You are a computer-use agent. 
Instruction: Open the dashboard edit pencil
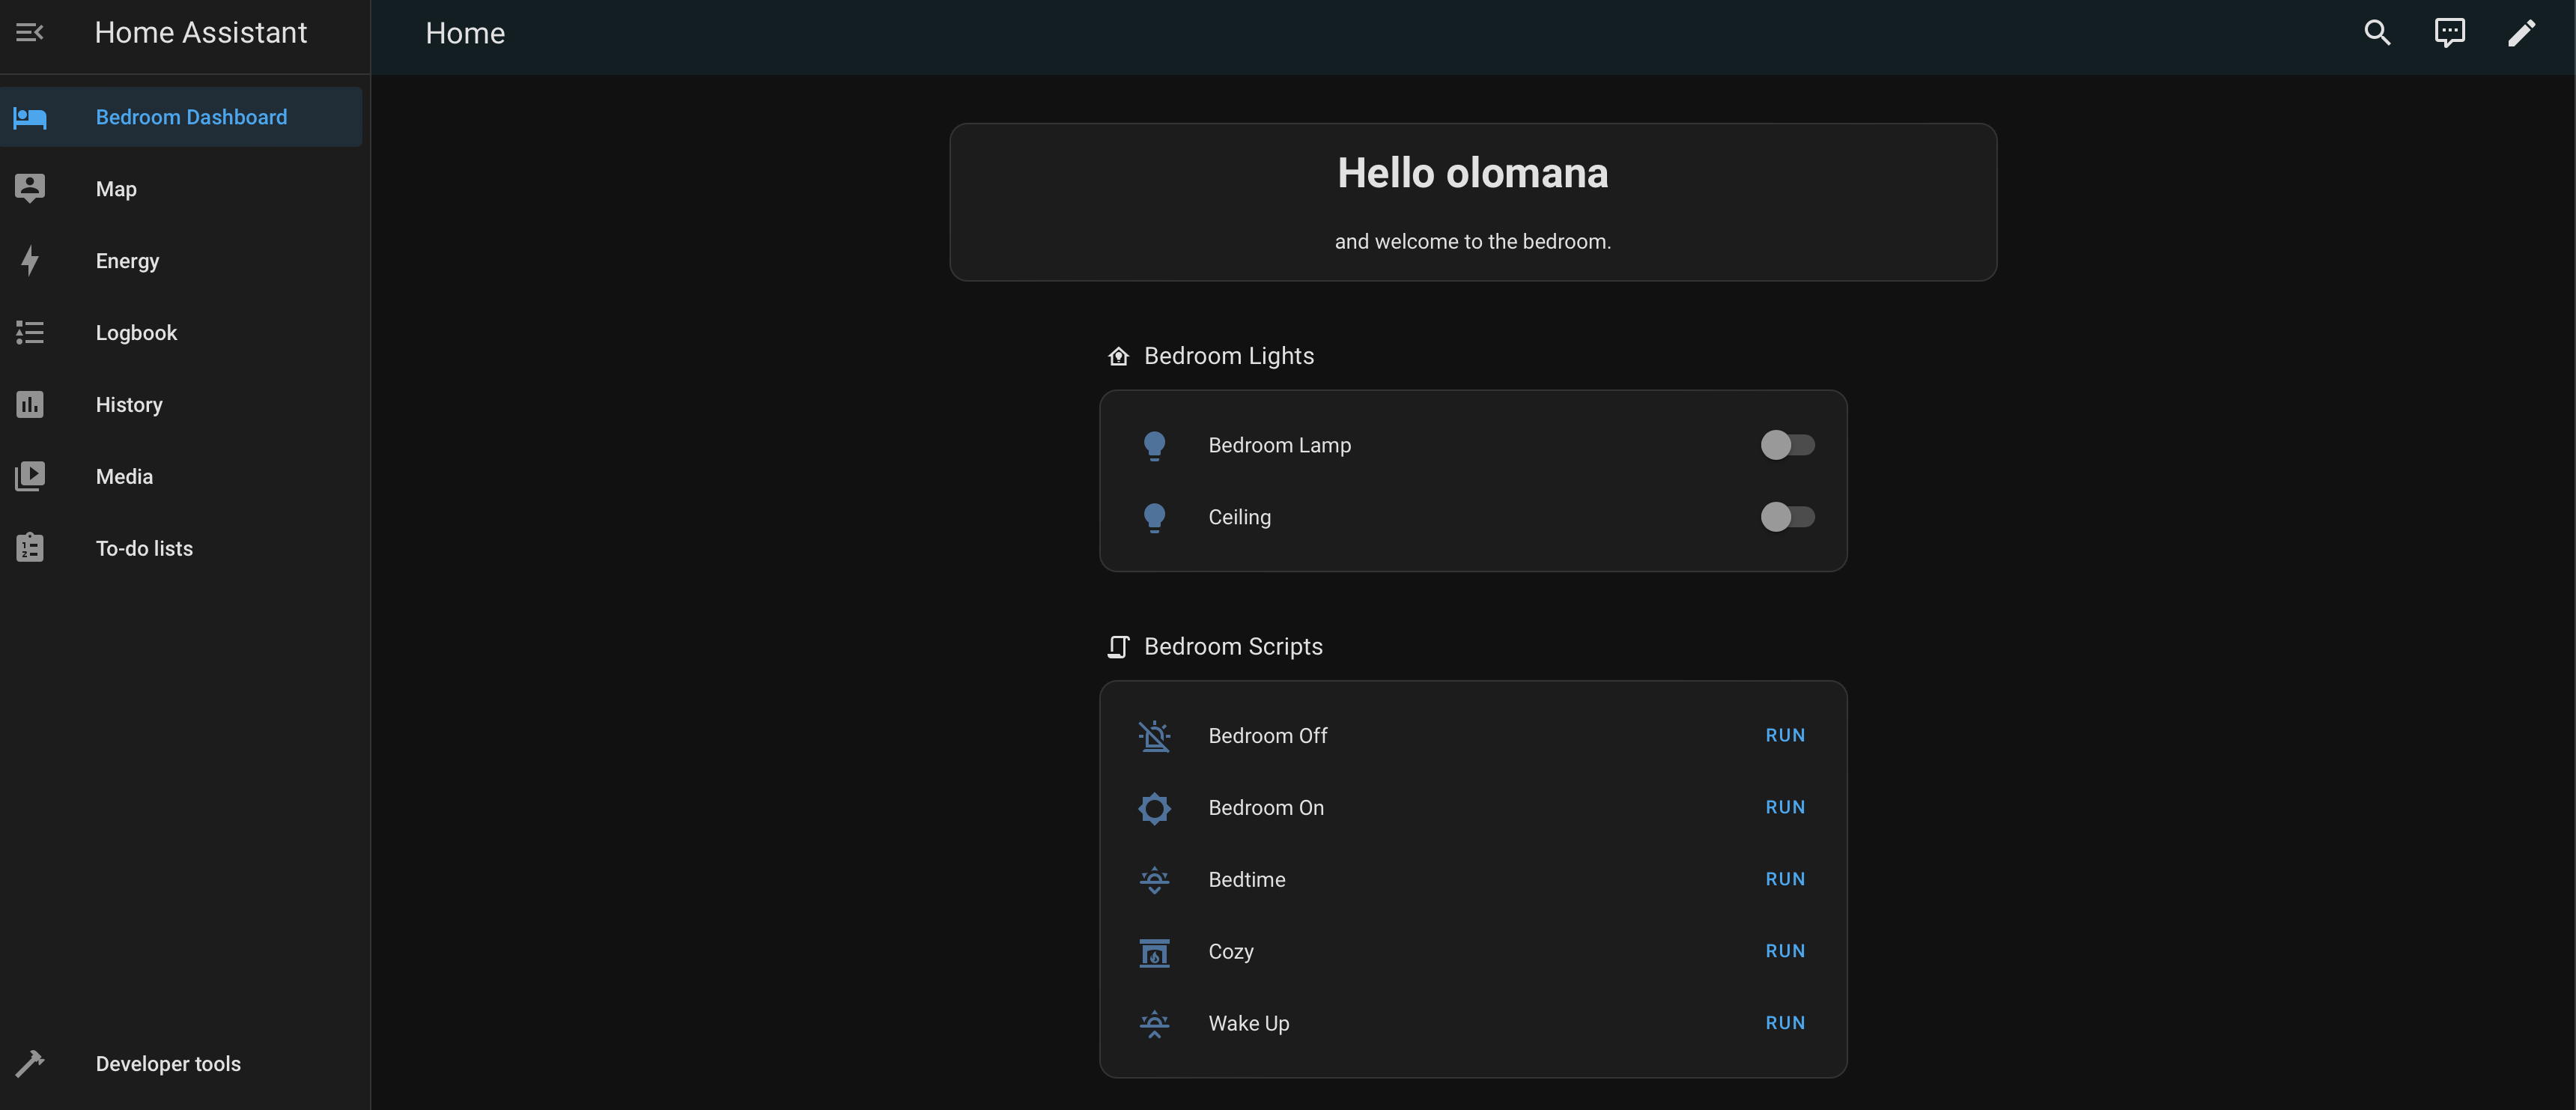[x=2522, y=32]
